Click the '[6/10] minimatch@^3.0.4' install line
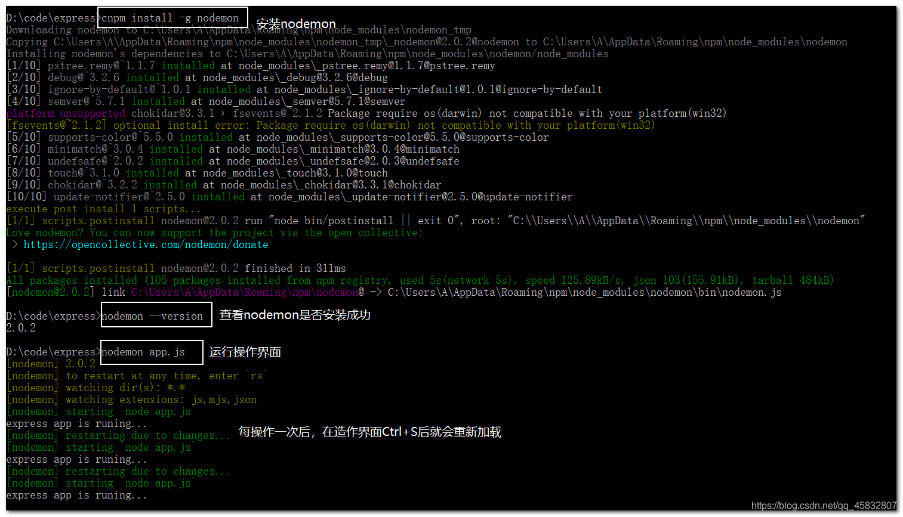The width and height of the screenshot is (903, 517). coord(233,149)
